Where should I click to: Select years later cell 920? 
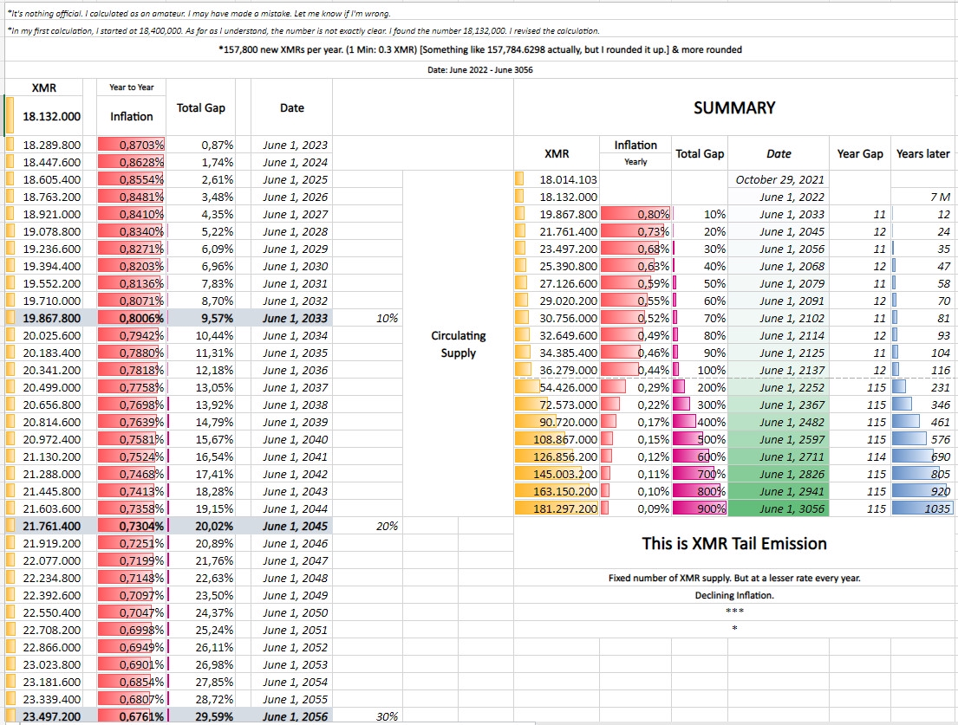point(922,491)
